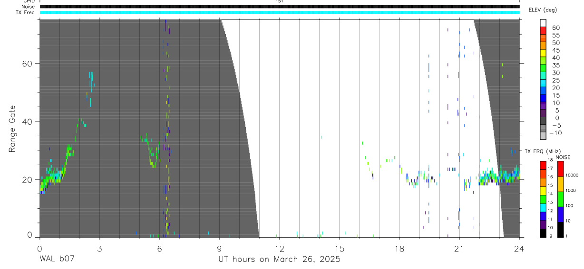
Task: Click the blue 11 MHz TX FRQ swatch
Action: [x=543, y=216]
